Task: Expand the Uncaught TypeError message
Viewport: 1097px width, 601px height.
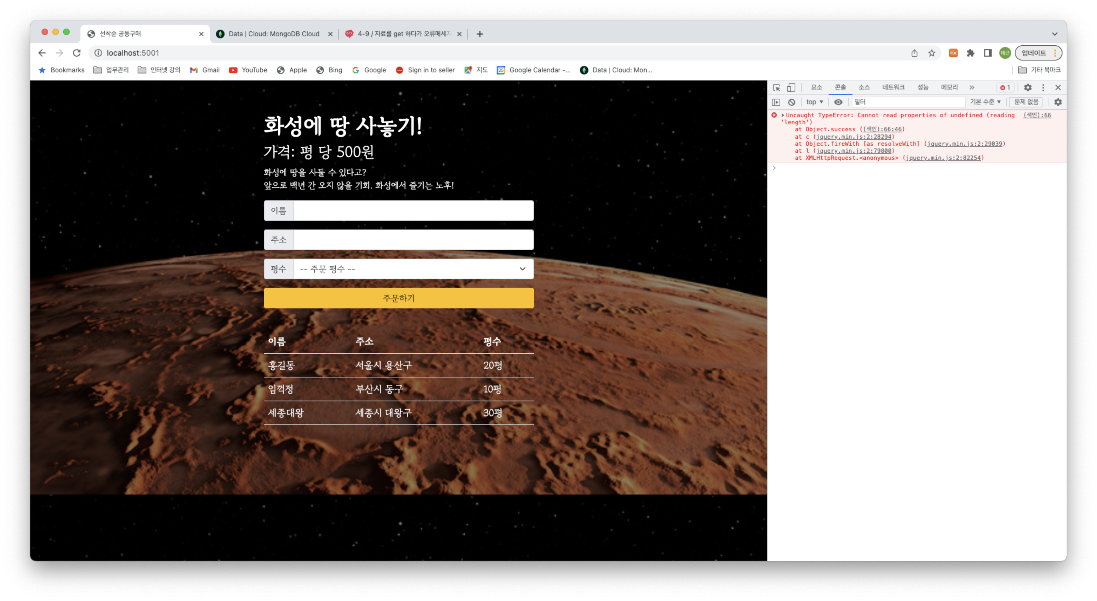Action: 783,115
